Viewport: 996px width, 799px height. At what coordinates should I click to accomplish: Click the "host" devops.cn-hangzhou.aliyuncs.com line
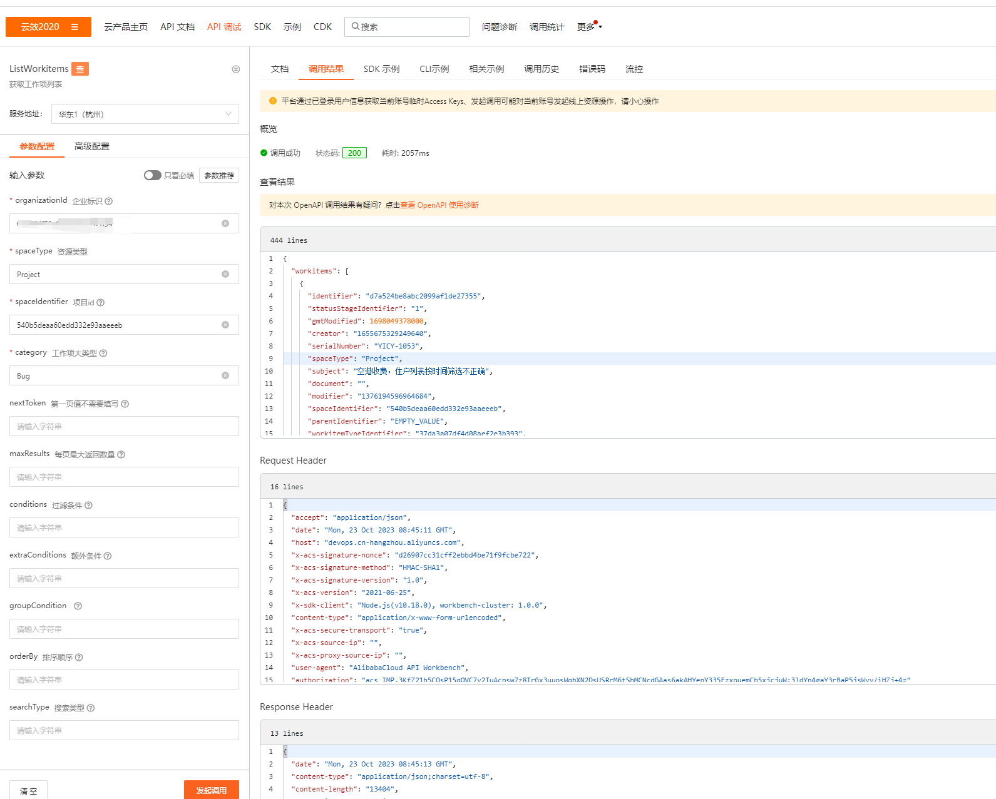click(x=377, y=542)
